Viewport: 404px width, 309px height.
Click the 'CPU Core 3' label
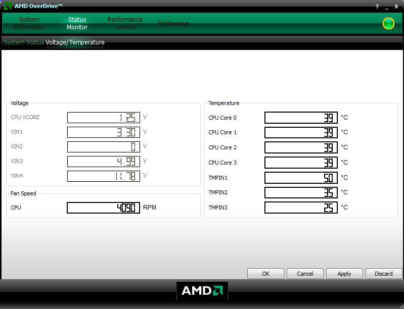point(222,163)
